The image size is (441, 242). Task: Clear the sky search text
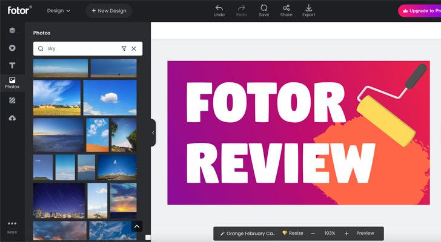(134, 48)
